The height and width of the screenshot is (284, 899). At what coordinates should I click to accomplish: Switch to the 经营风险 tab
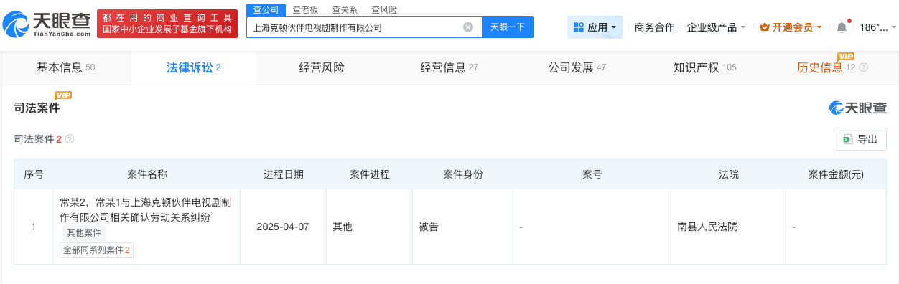pos(322,67)
